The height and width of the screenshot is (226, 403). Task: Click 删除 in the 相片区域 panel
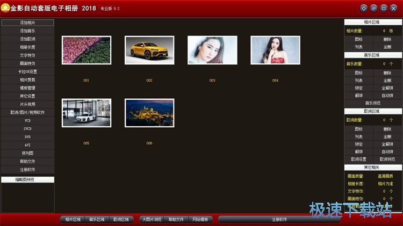[x=387, y=39]
